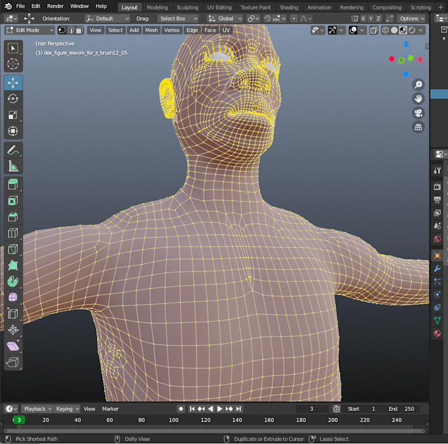Select the Edge Slide tool

13,314
